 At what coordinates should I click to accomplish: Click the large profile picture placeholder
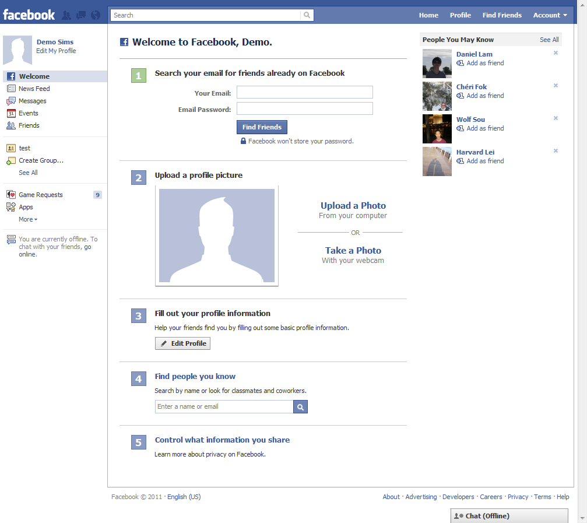pos(217,236)
